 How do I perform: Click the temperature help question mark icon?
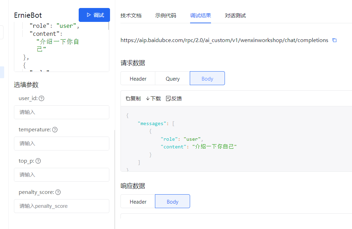pyautogui.click(x=55, y=130)
